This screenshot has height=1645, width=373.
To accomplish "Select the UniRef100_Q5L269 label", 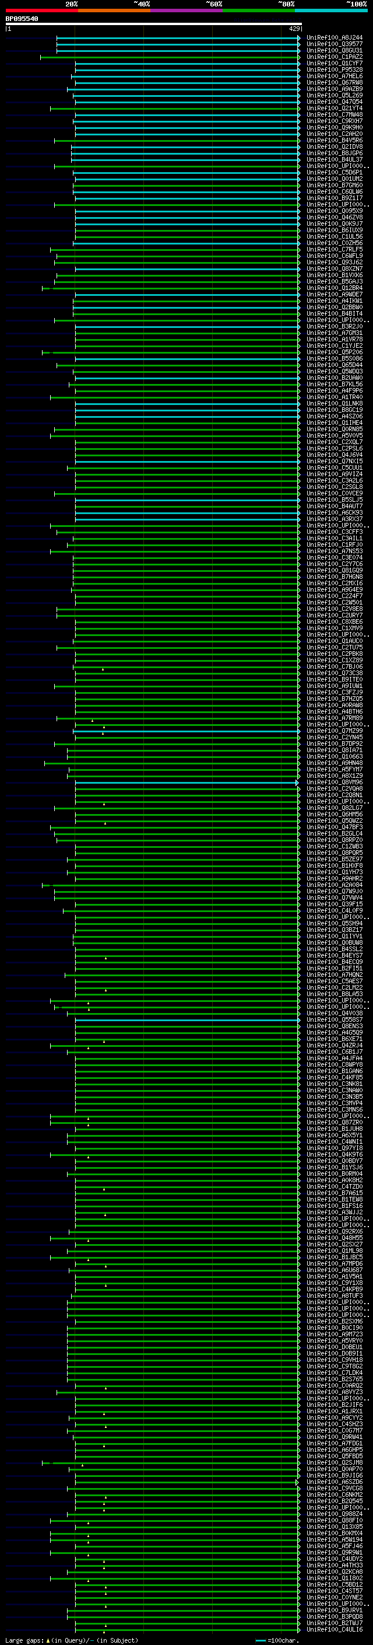I will (x=334, y=95).
